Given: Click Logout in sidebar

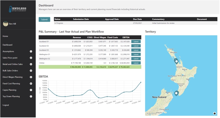Looking at the screenshot, I should (x=6, y=105).
